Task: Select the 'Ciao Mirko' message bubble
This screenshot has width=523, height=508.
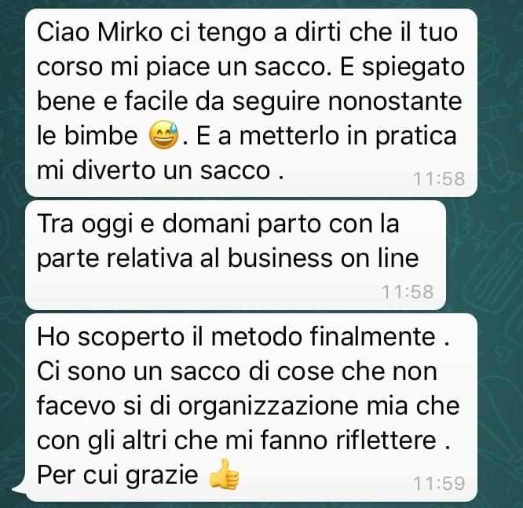Action: tap(251, 103)
